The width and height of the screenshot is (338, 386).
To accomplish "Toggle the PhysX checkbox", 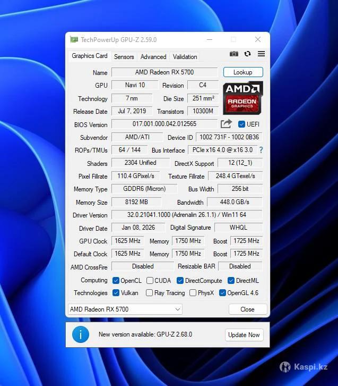I will point(194,293).
